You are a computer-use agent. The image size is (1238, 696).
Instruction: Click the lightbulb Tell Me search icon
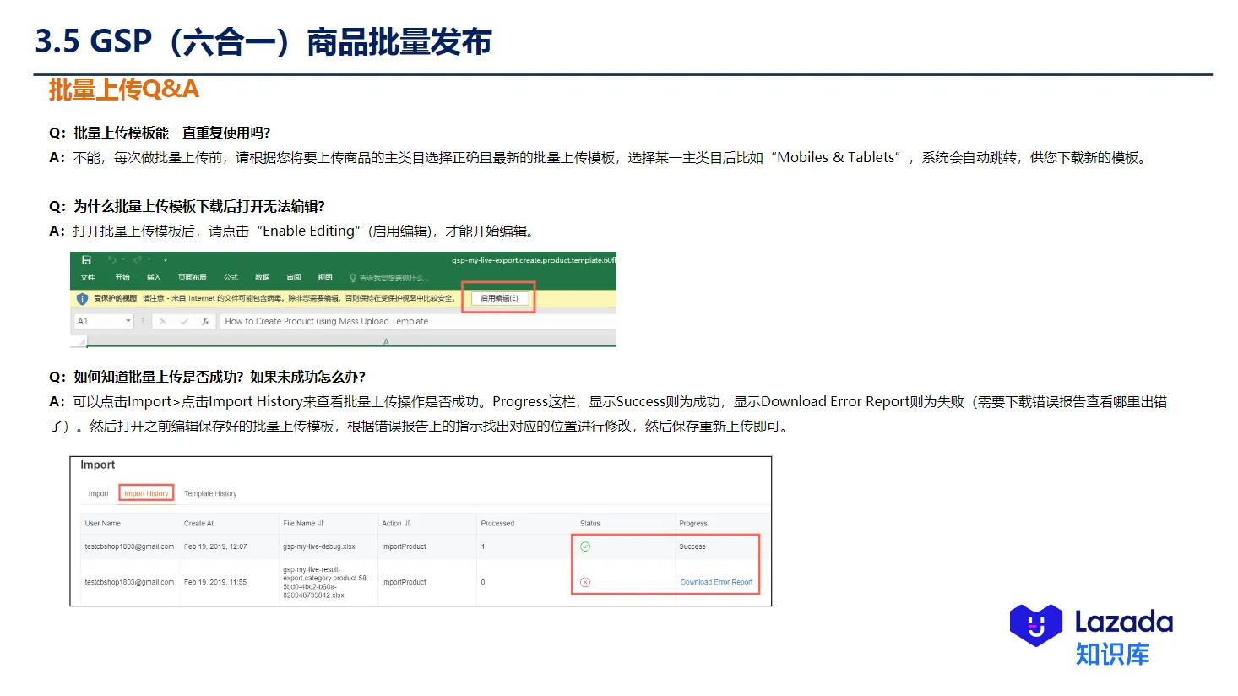pyautogui.click(x=354, y=277)
